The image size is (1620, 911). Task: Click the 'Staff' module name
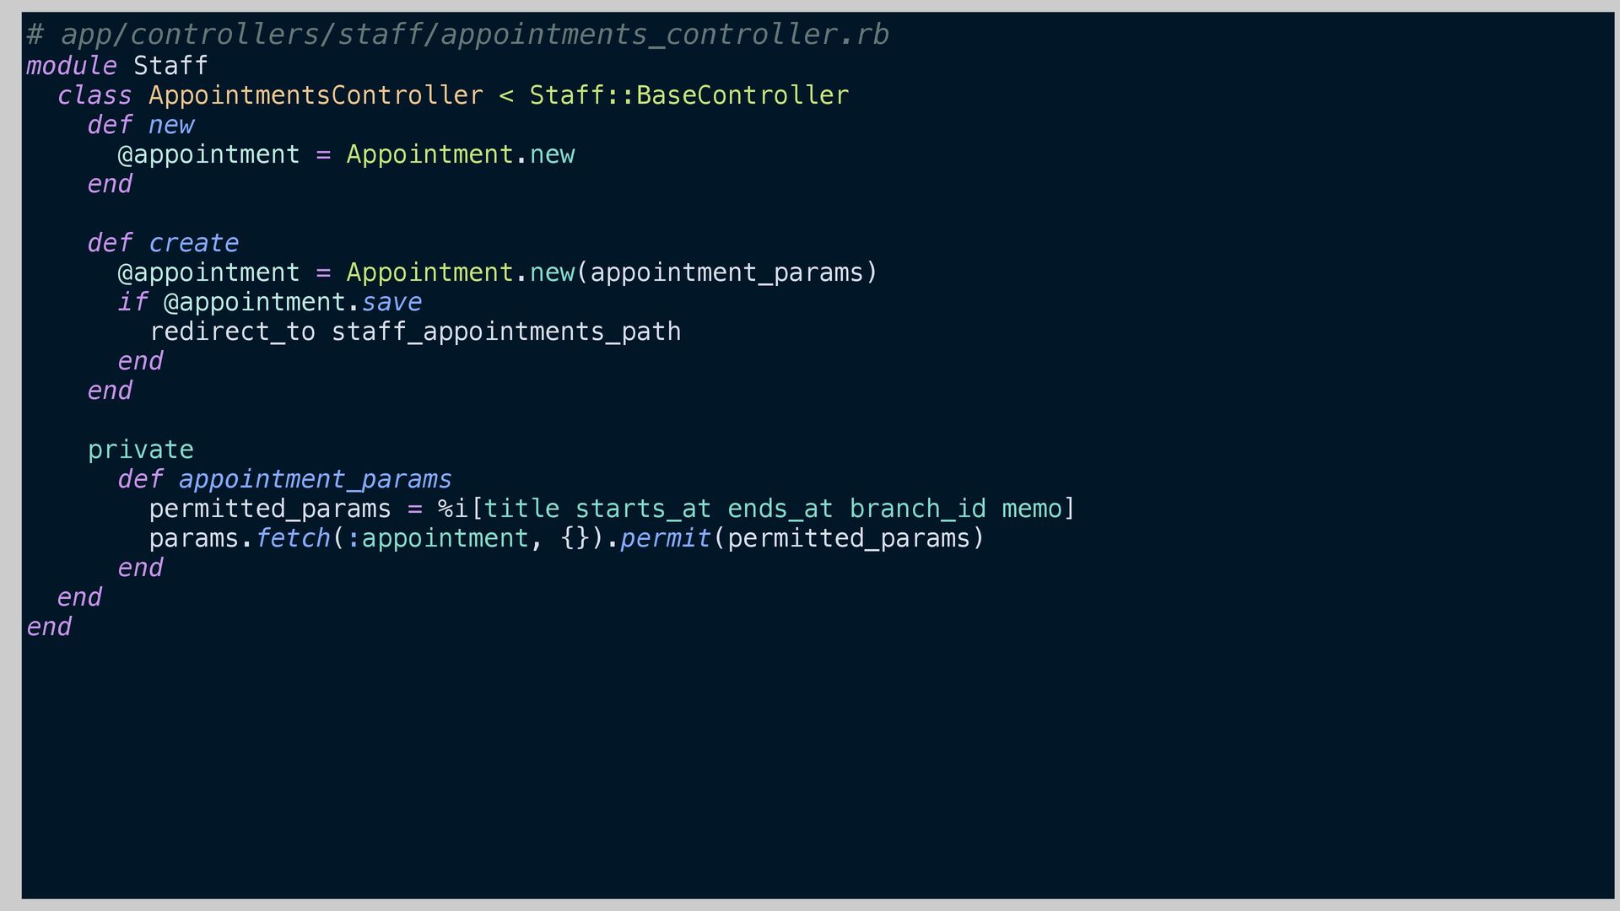170,66
